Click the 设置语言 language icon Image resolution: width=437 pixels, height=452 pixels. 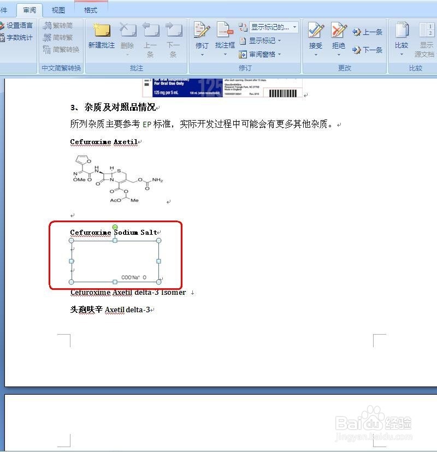[19, 25]
